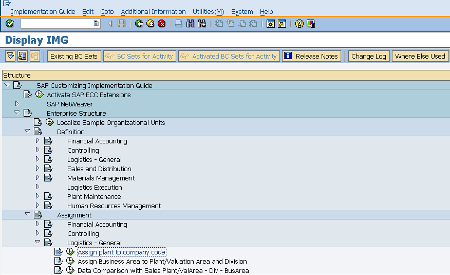Open Help via question mark icon
Image resolution: width=450 pixels, height=275 pixels.
[x=299, y=24]
